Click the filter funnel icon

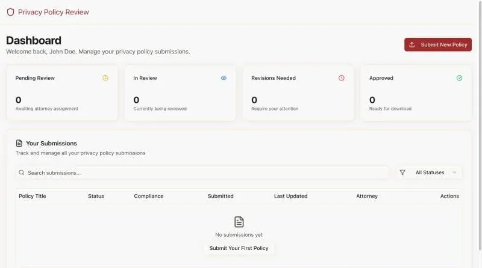coord(402,172)
